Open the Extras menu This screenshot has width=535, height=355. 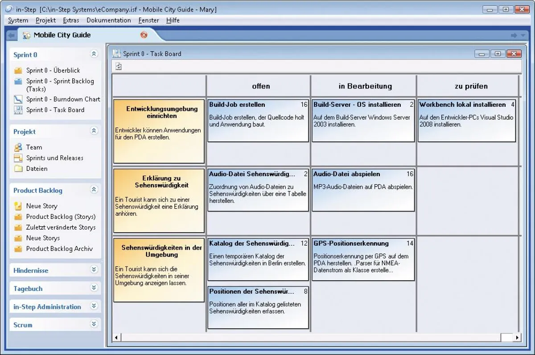[x=71, y=20]
